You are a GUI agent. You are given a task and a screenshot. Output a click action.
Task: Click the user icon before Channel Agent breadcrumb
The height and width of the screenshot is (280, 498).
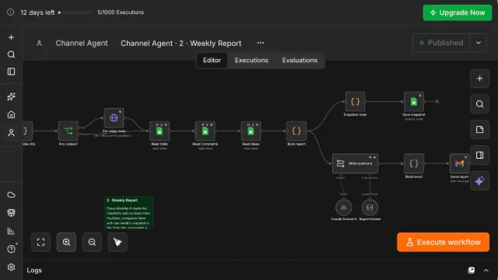pos(39,44)
